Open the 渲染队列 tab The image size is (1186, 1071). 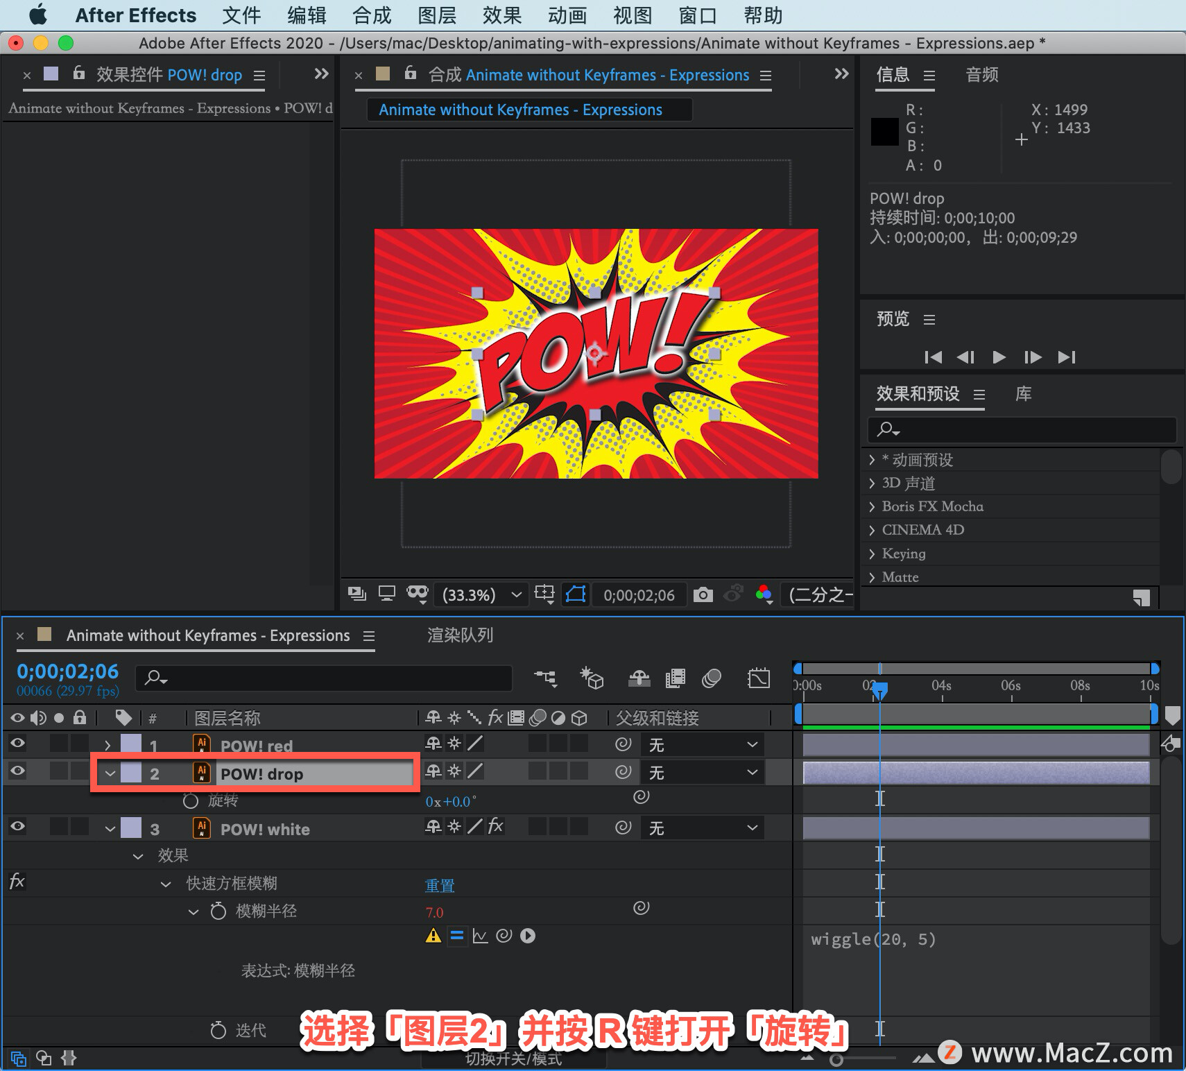click(460, 635)
